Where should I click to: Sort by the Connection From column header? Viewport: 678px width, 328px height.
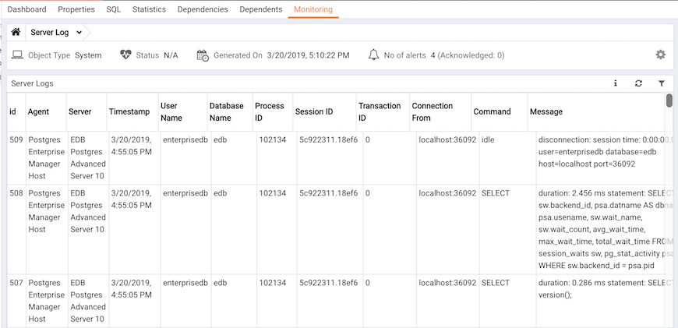[440, 111]
